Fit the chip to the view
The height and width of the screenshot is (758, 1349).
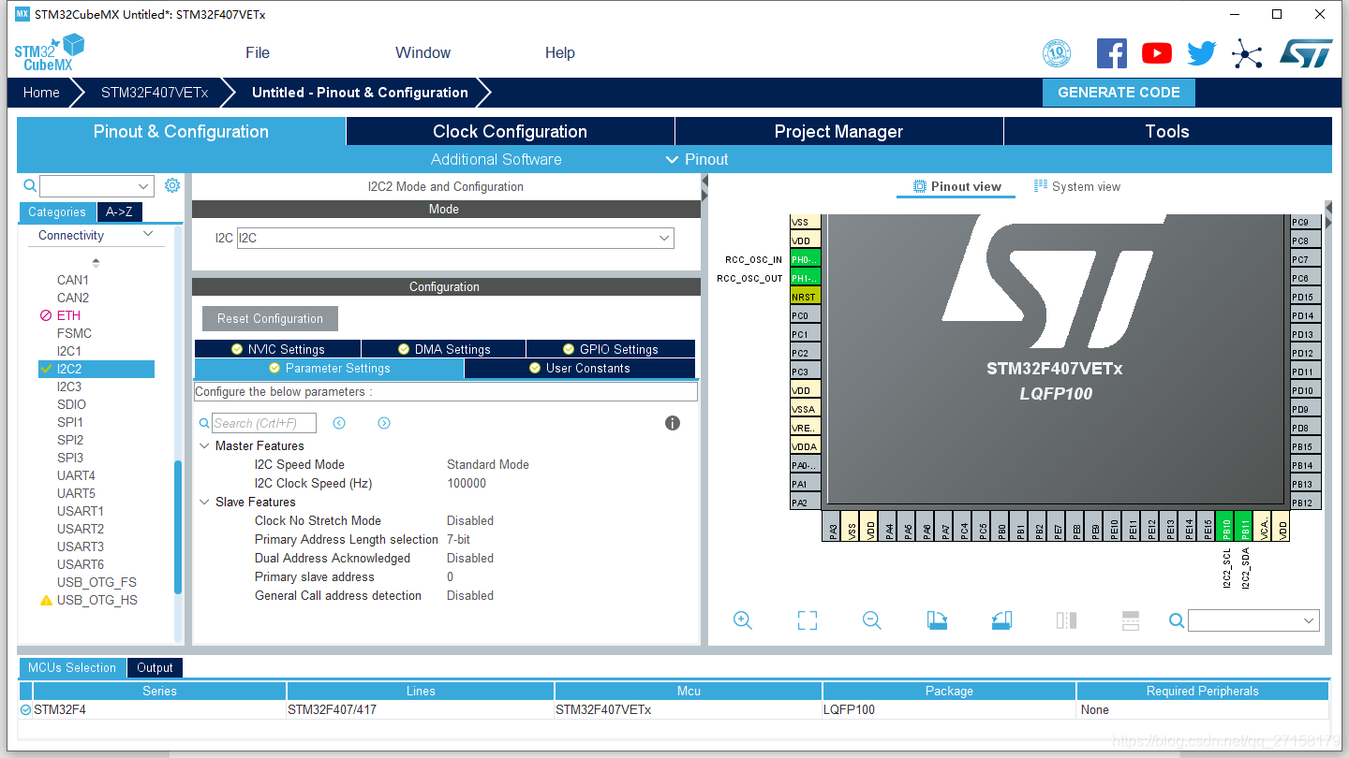[x=808, y=620]
